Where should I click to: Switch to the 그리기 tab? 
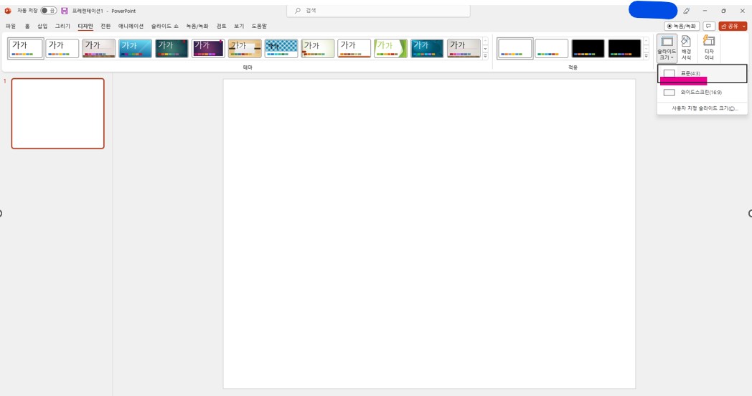pos(62,26)
